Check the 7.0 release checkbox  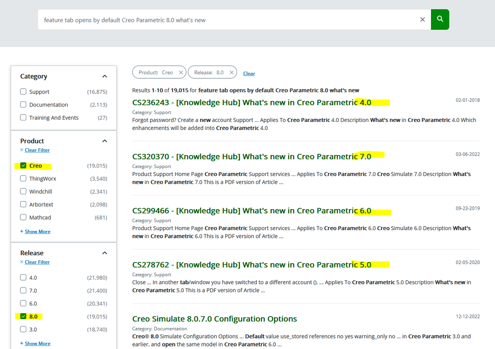pos(23,291)
